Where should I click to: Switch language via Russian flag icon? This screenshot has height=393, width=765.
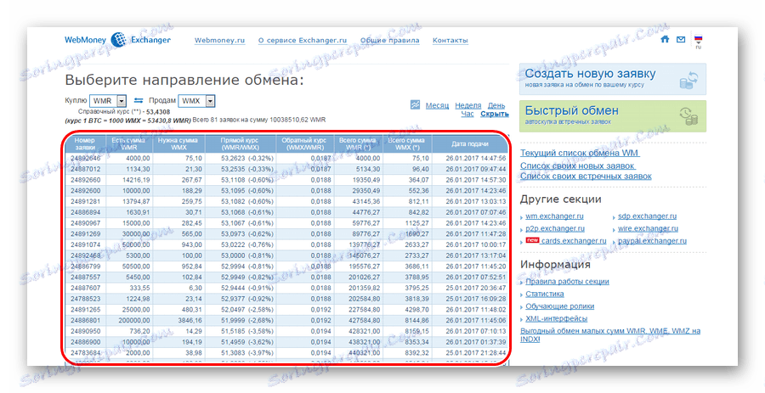pyautogui.click(x=698, y=39)
